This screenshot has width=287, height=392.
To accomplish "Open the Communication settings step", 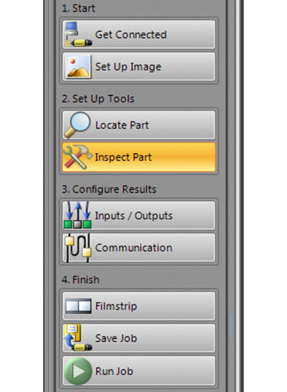I will [x=139, y=247].
